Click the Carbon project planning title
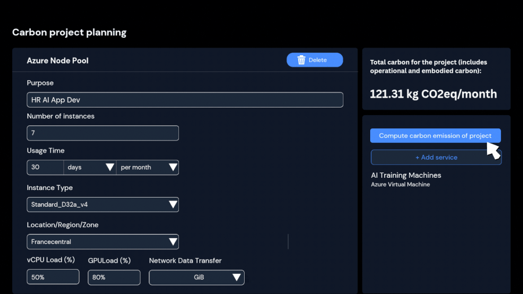Viewport: 523px width, 294px height. tap(69, 33)
